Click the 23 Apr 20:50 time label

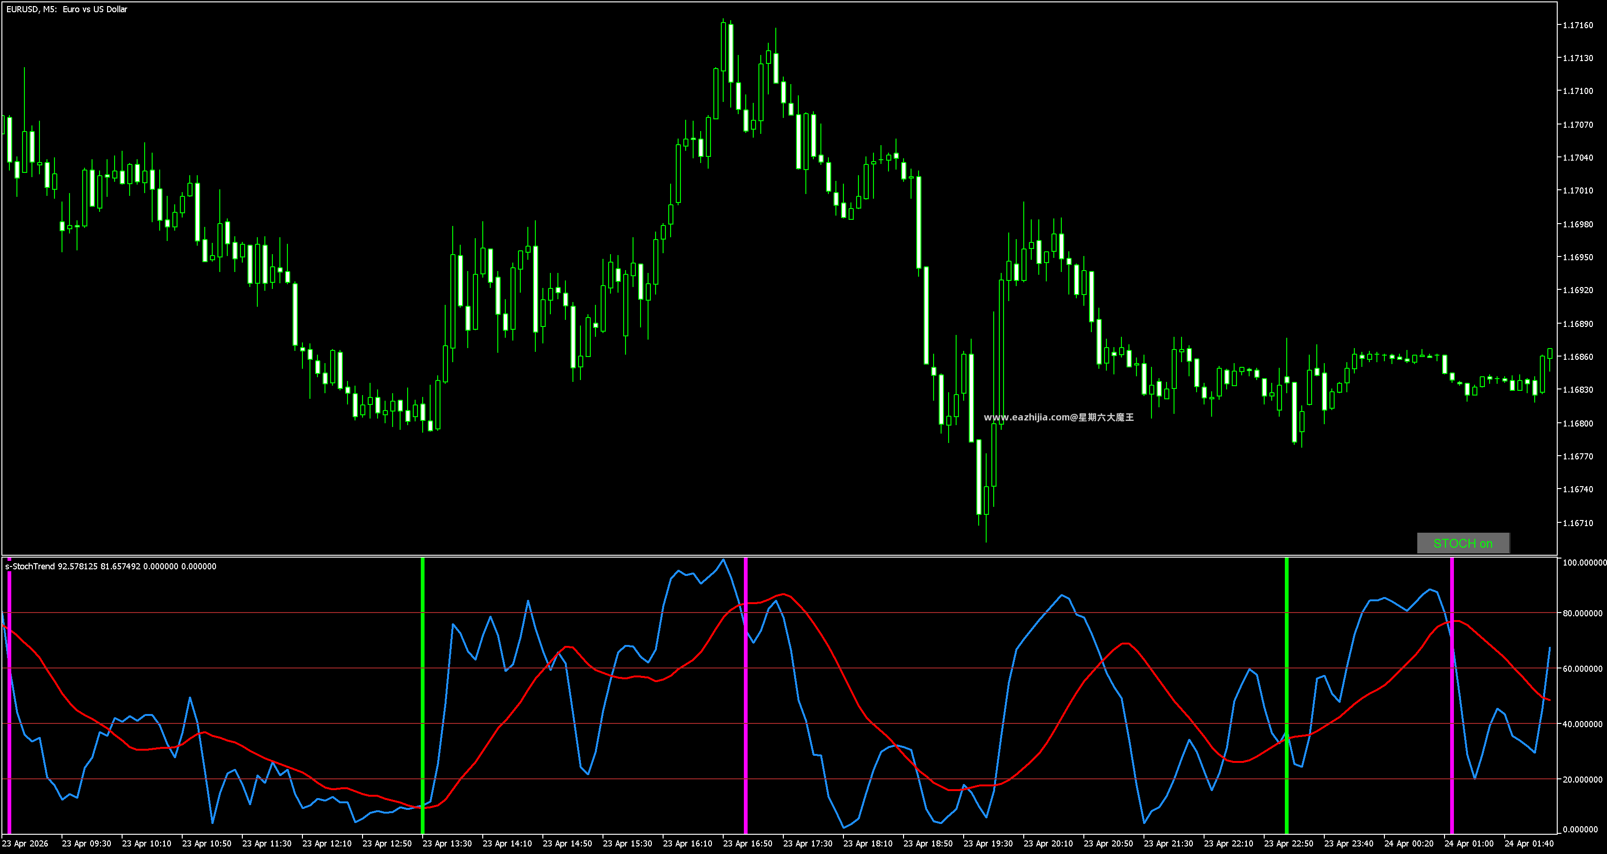click(1109, 844)
